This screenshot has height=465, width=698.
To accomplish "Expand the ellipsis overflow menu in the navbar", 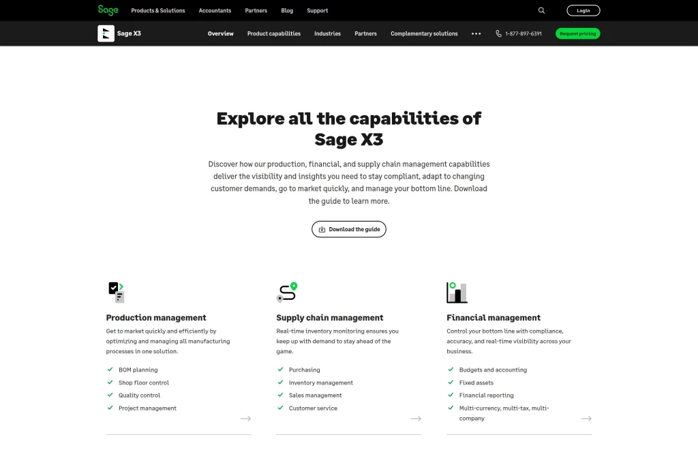I will point(476,33).
